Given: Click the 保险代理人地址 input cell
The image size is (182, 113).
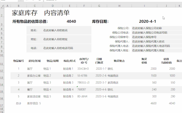Looking at the screenshot, I should (157, 50).
